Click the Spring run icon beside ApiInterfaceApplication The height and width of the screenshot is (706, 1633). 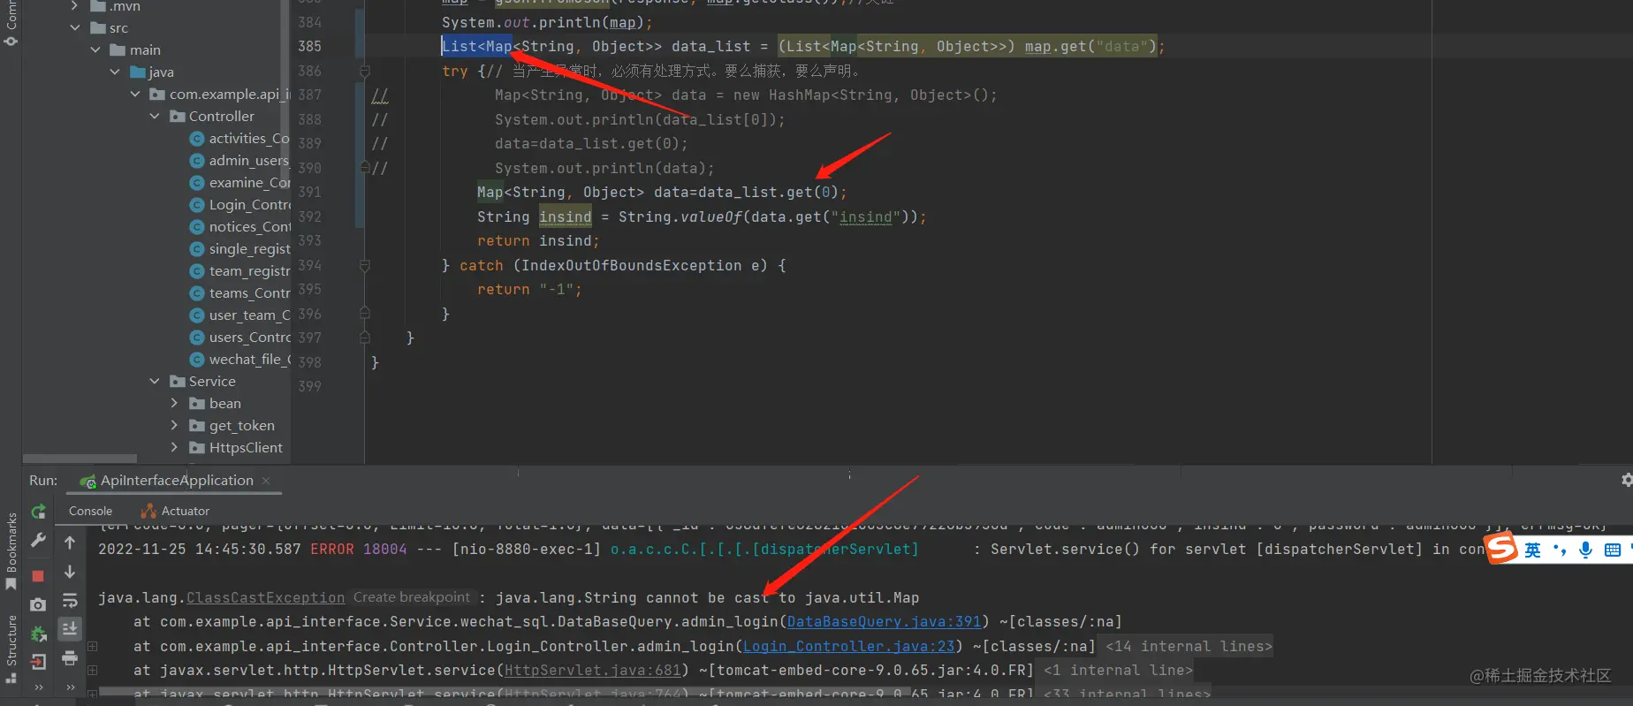87,481
